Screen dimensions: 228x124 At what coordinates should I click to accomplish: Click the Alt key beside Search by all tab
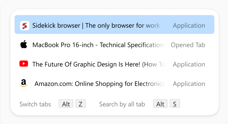[160, 104]
